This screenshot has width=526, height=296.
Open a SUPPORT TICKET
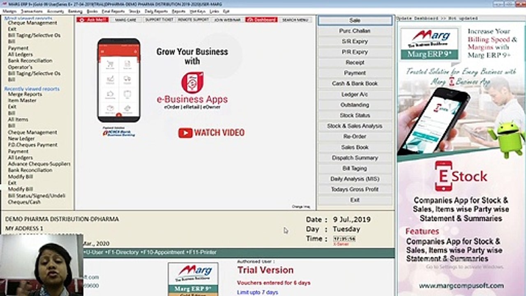click(159, 20)
